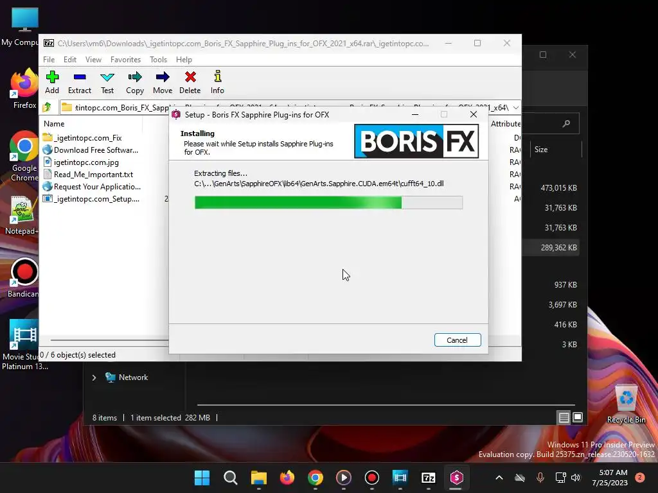
Task: Click the Add toolbar icon in 7-Zip
Action: (x=52, y=82)
